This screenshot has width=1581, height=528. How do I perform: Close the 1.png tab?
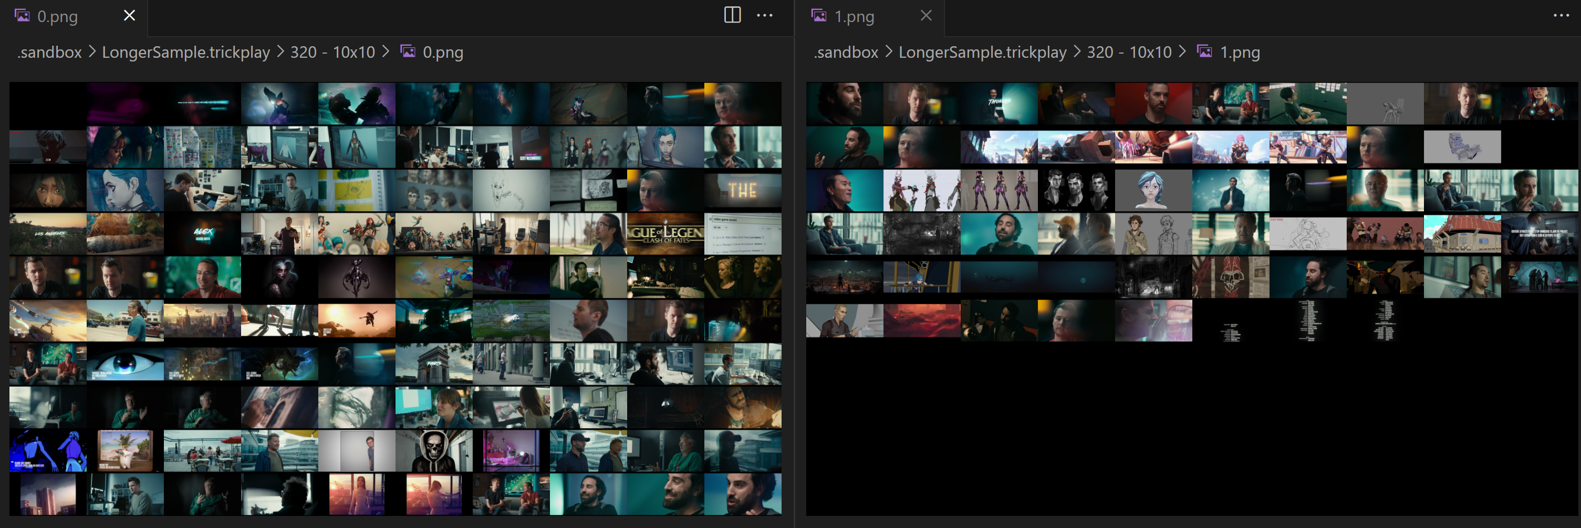pyautogui.click(x=925, y=15)
